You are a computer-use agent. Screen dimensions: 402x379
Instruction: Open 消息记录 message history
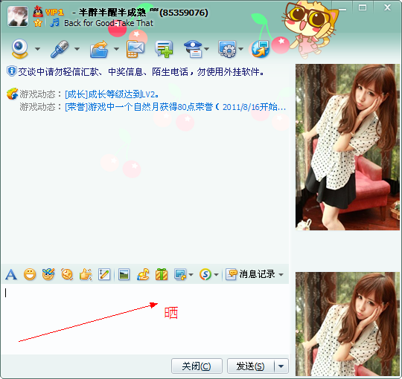(x=250, y=274)
